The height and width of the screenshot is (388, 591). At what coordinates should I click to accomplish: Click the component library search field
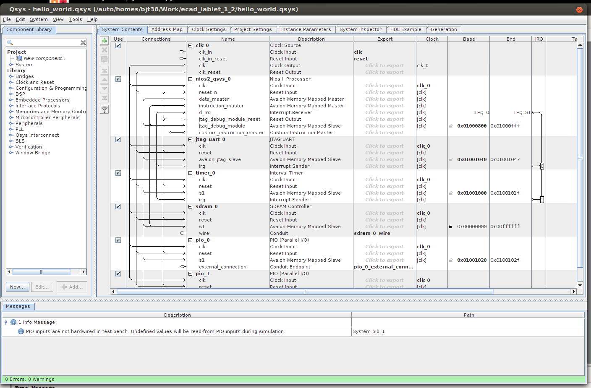(x=46, y=43)
